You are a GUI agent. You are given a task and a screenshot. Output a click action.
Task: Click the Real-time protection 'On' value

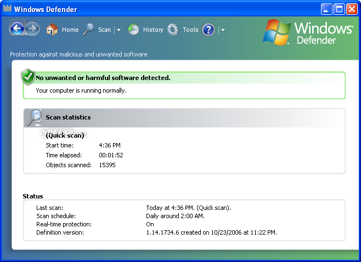point(150,224)
